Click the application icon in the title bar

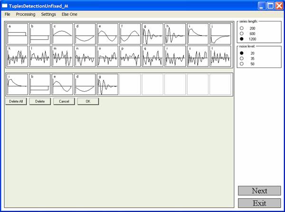(5, 6)
